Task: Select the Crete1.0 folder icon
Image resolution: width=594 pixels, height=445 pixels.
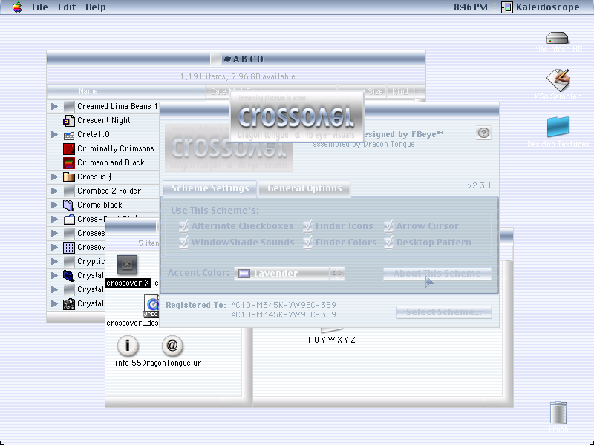Action: (69, 135)
